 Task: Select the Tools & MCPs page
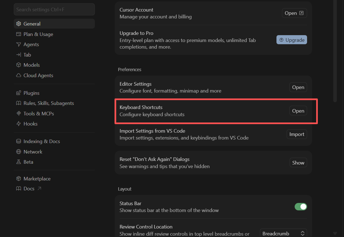pyautogui.click(x=54, y=113)
